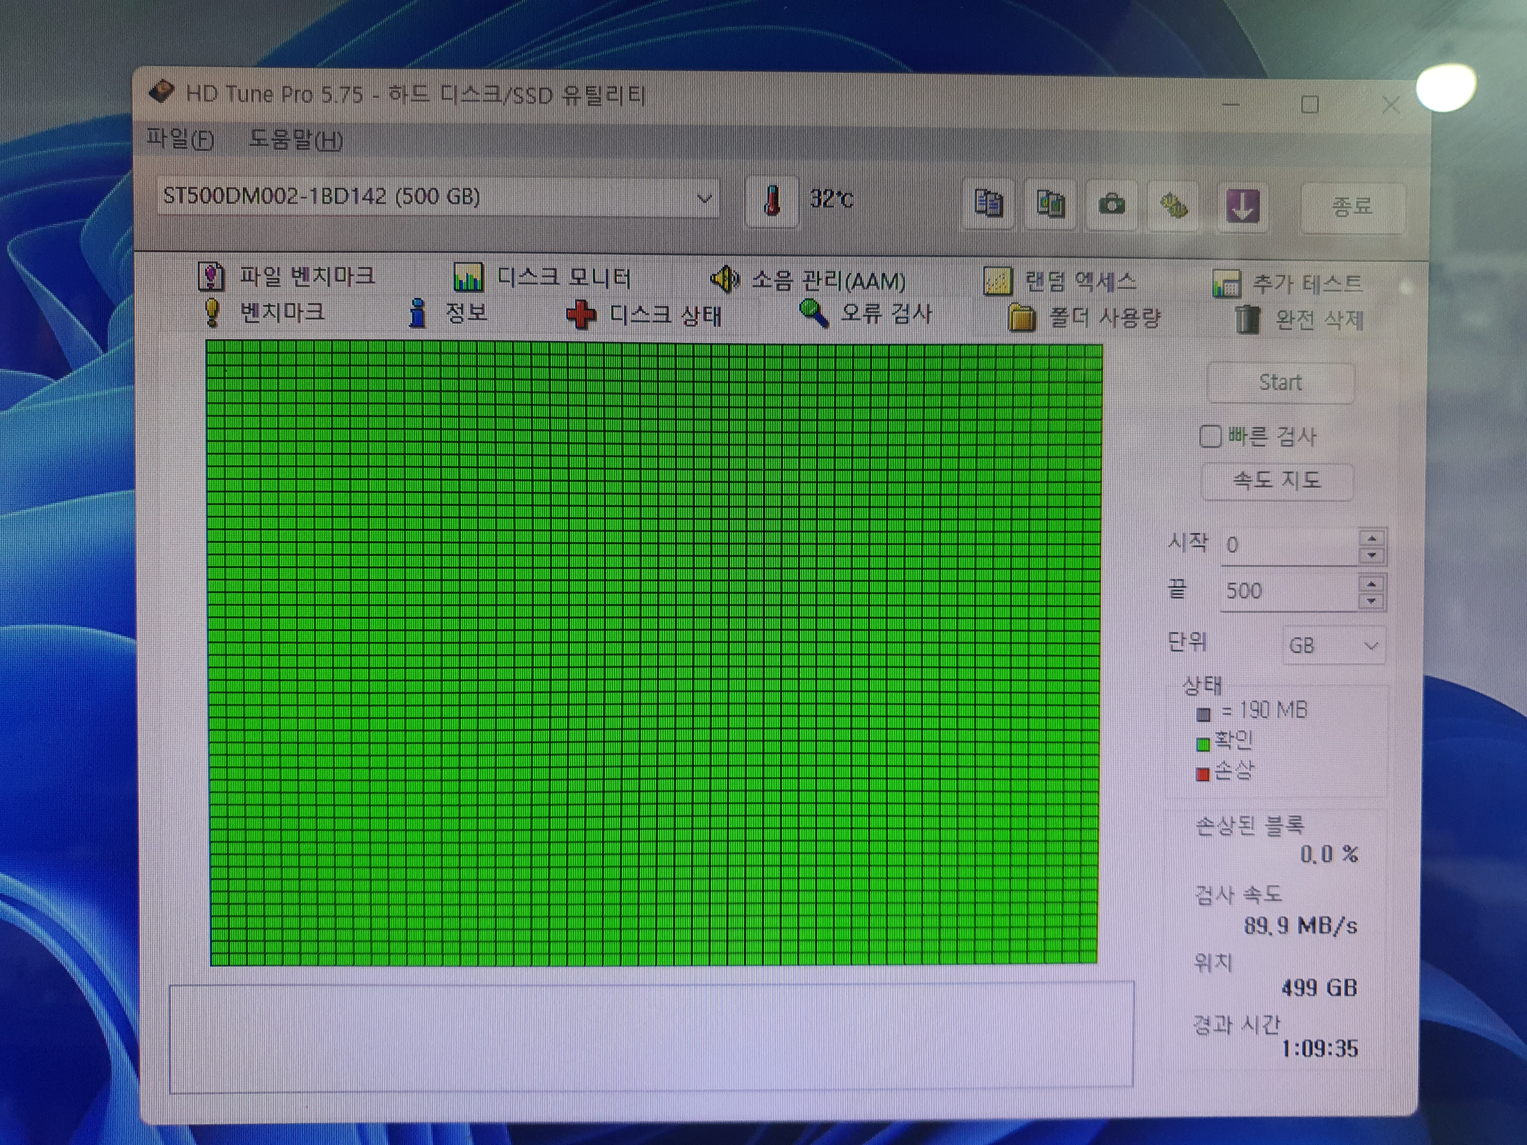The width and height of the screenshot is (1527, 1145).
Task: Switch to the 디스크 모니터 tab
Action: click(542, 278)
